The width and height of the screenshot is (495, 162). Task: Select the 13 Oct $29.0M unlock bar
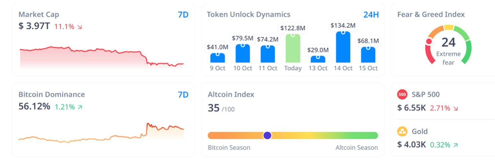pos(318,59)
